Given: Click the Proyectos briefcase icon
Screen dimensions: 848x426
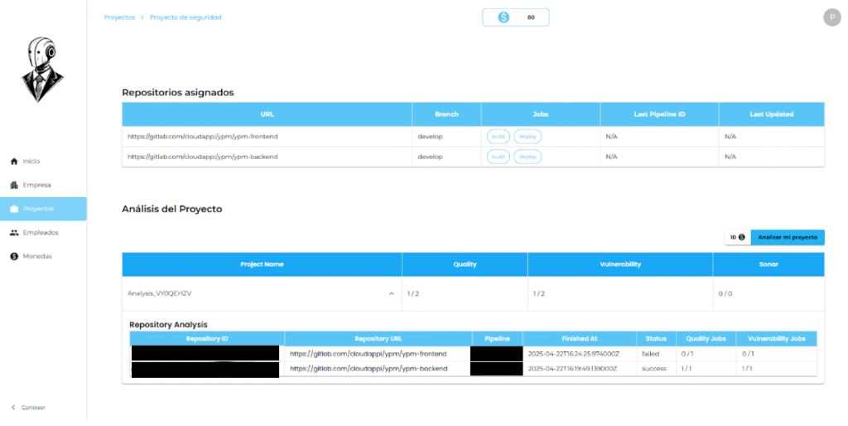Looking at the screenshot, I should pyautogui.click(x=14, y=209).
